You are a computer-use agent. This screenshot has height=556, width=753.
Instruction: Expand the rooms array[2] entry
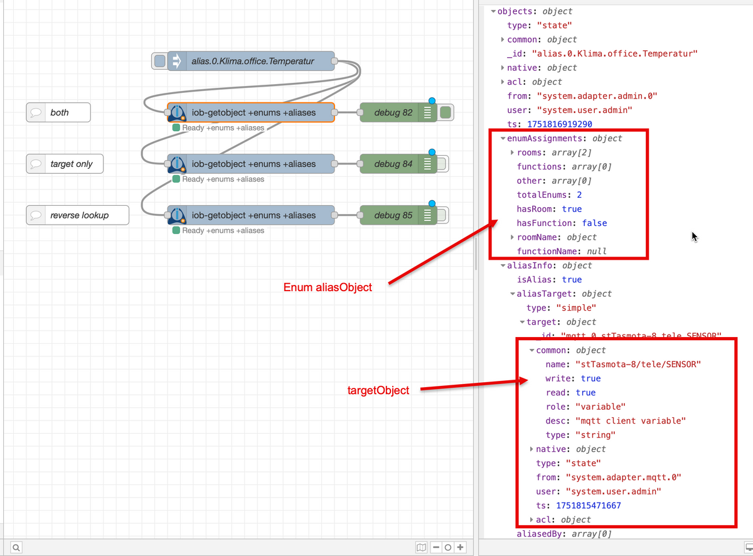(x=513, y=152)
